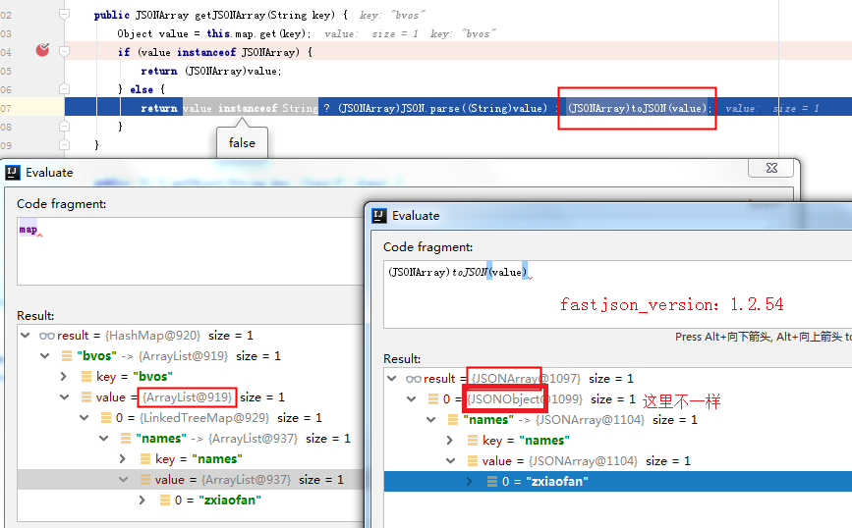The width and height of the screenshot is (852, 528).
Task: Click fold marker at else line
Action: [64, 89]
